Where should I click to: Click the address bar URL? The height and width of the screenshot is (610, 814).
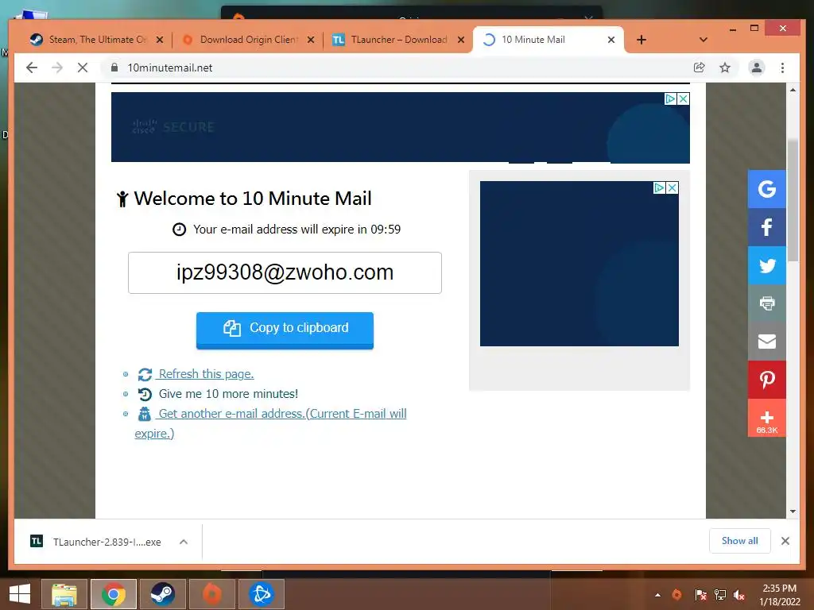pos(170,68)
